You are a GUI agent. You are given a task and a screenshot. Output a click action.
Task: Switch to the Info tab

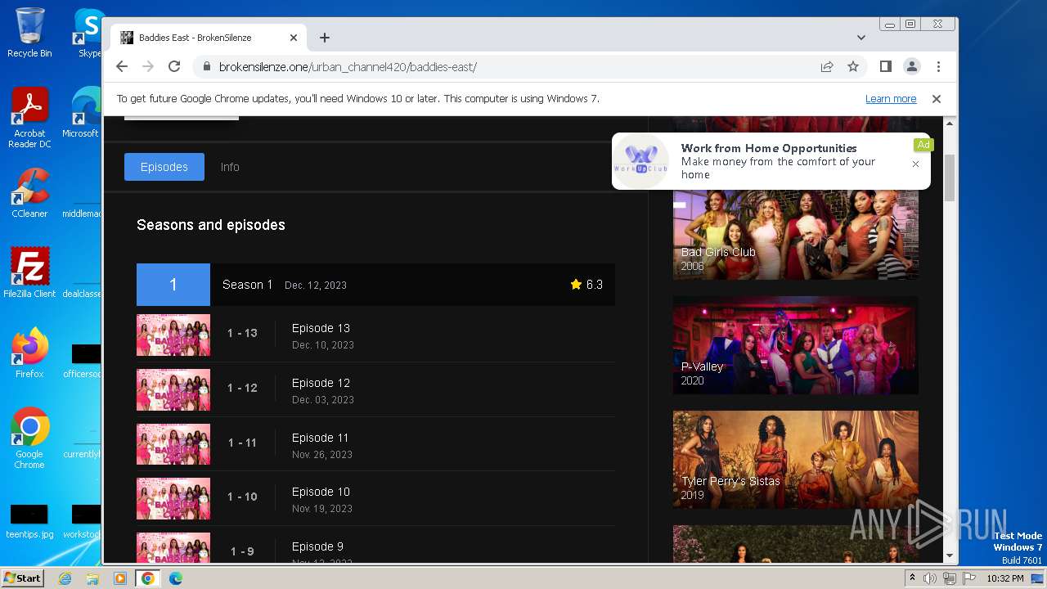230,167
